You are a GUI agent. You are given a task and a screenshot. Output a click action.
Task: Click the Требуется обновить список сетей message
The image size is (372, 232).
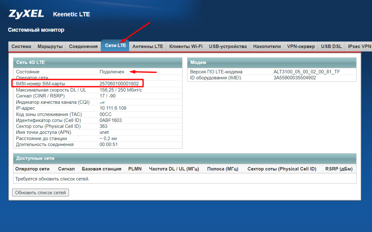(52, 179)
